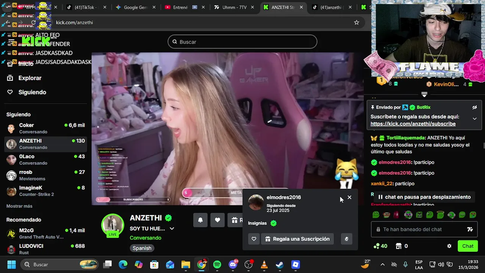Image resolution: width=485 pixels, height=273 pixels.
Task: Resume chat via the pause banner
Action: (424, 197)
